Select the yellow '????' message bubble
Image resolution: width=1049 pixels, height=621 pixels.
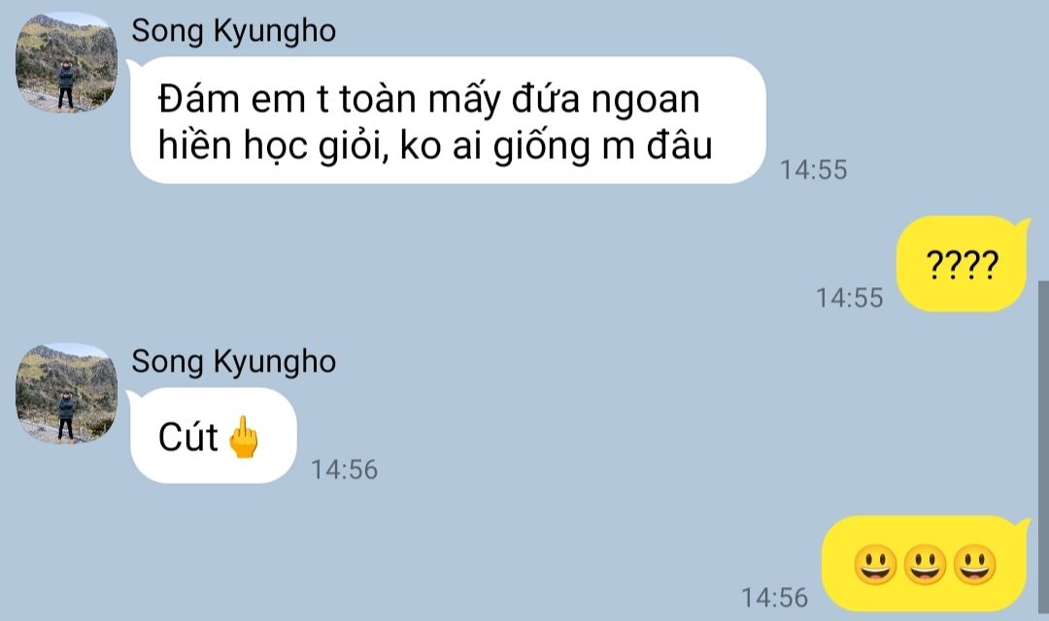[962, 264]
